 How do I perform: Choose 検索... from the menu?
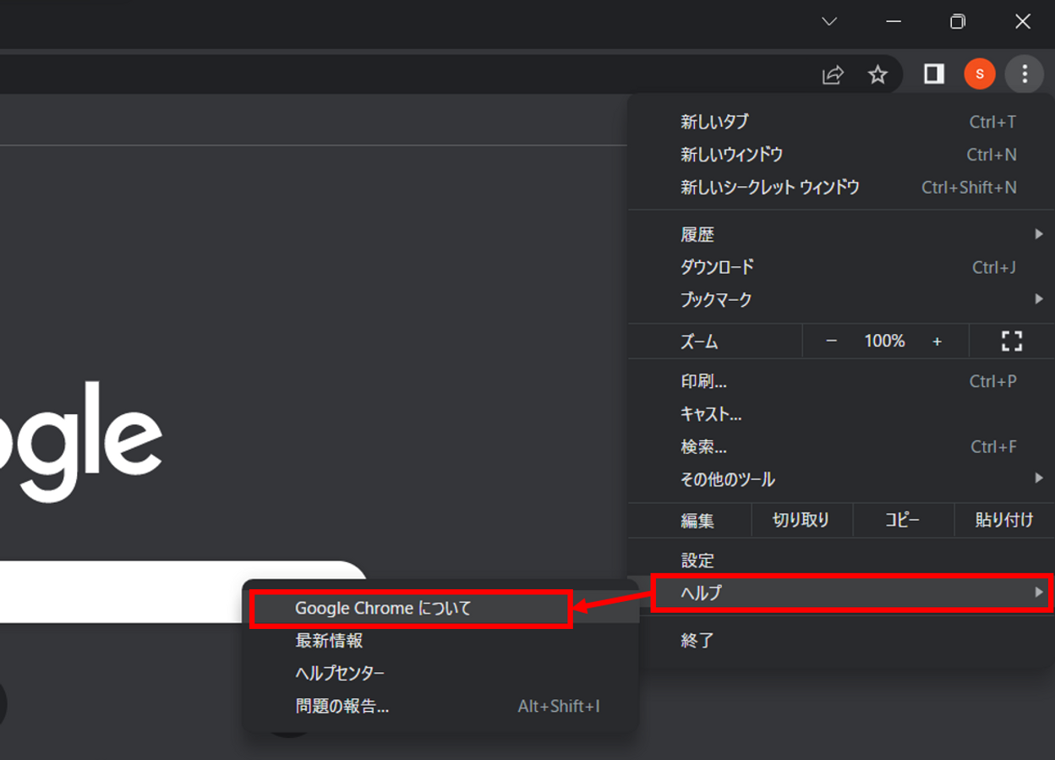click(841, 446)
